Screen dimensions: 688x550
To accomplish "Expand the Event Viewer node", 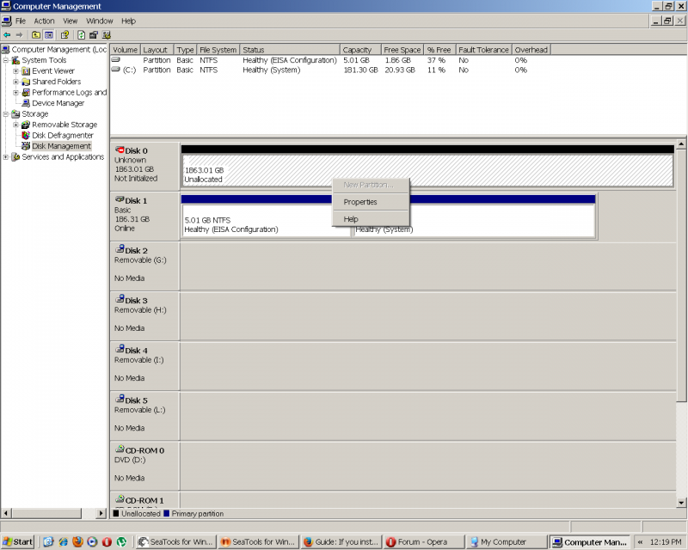I will (15, 71).
